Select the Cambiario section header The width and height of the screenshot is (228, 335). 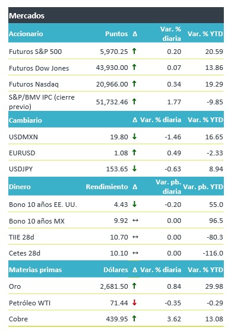point(26,120)
